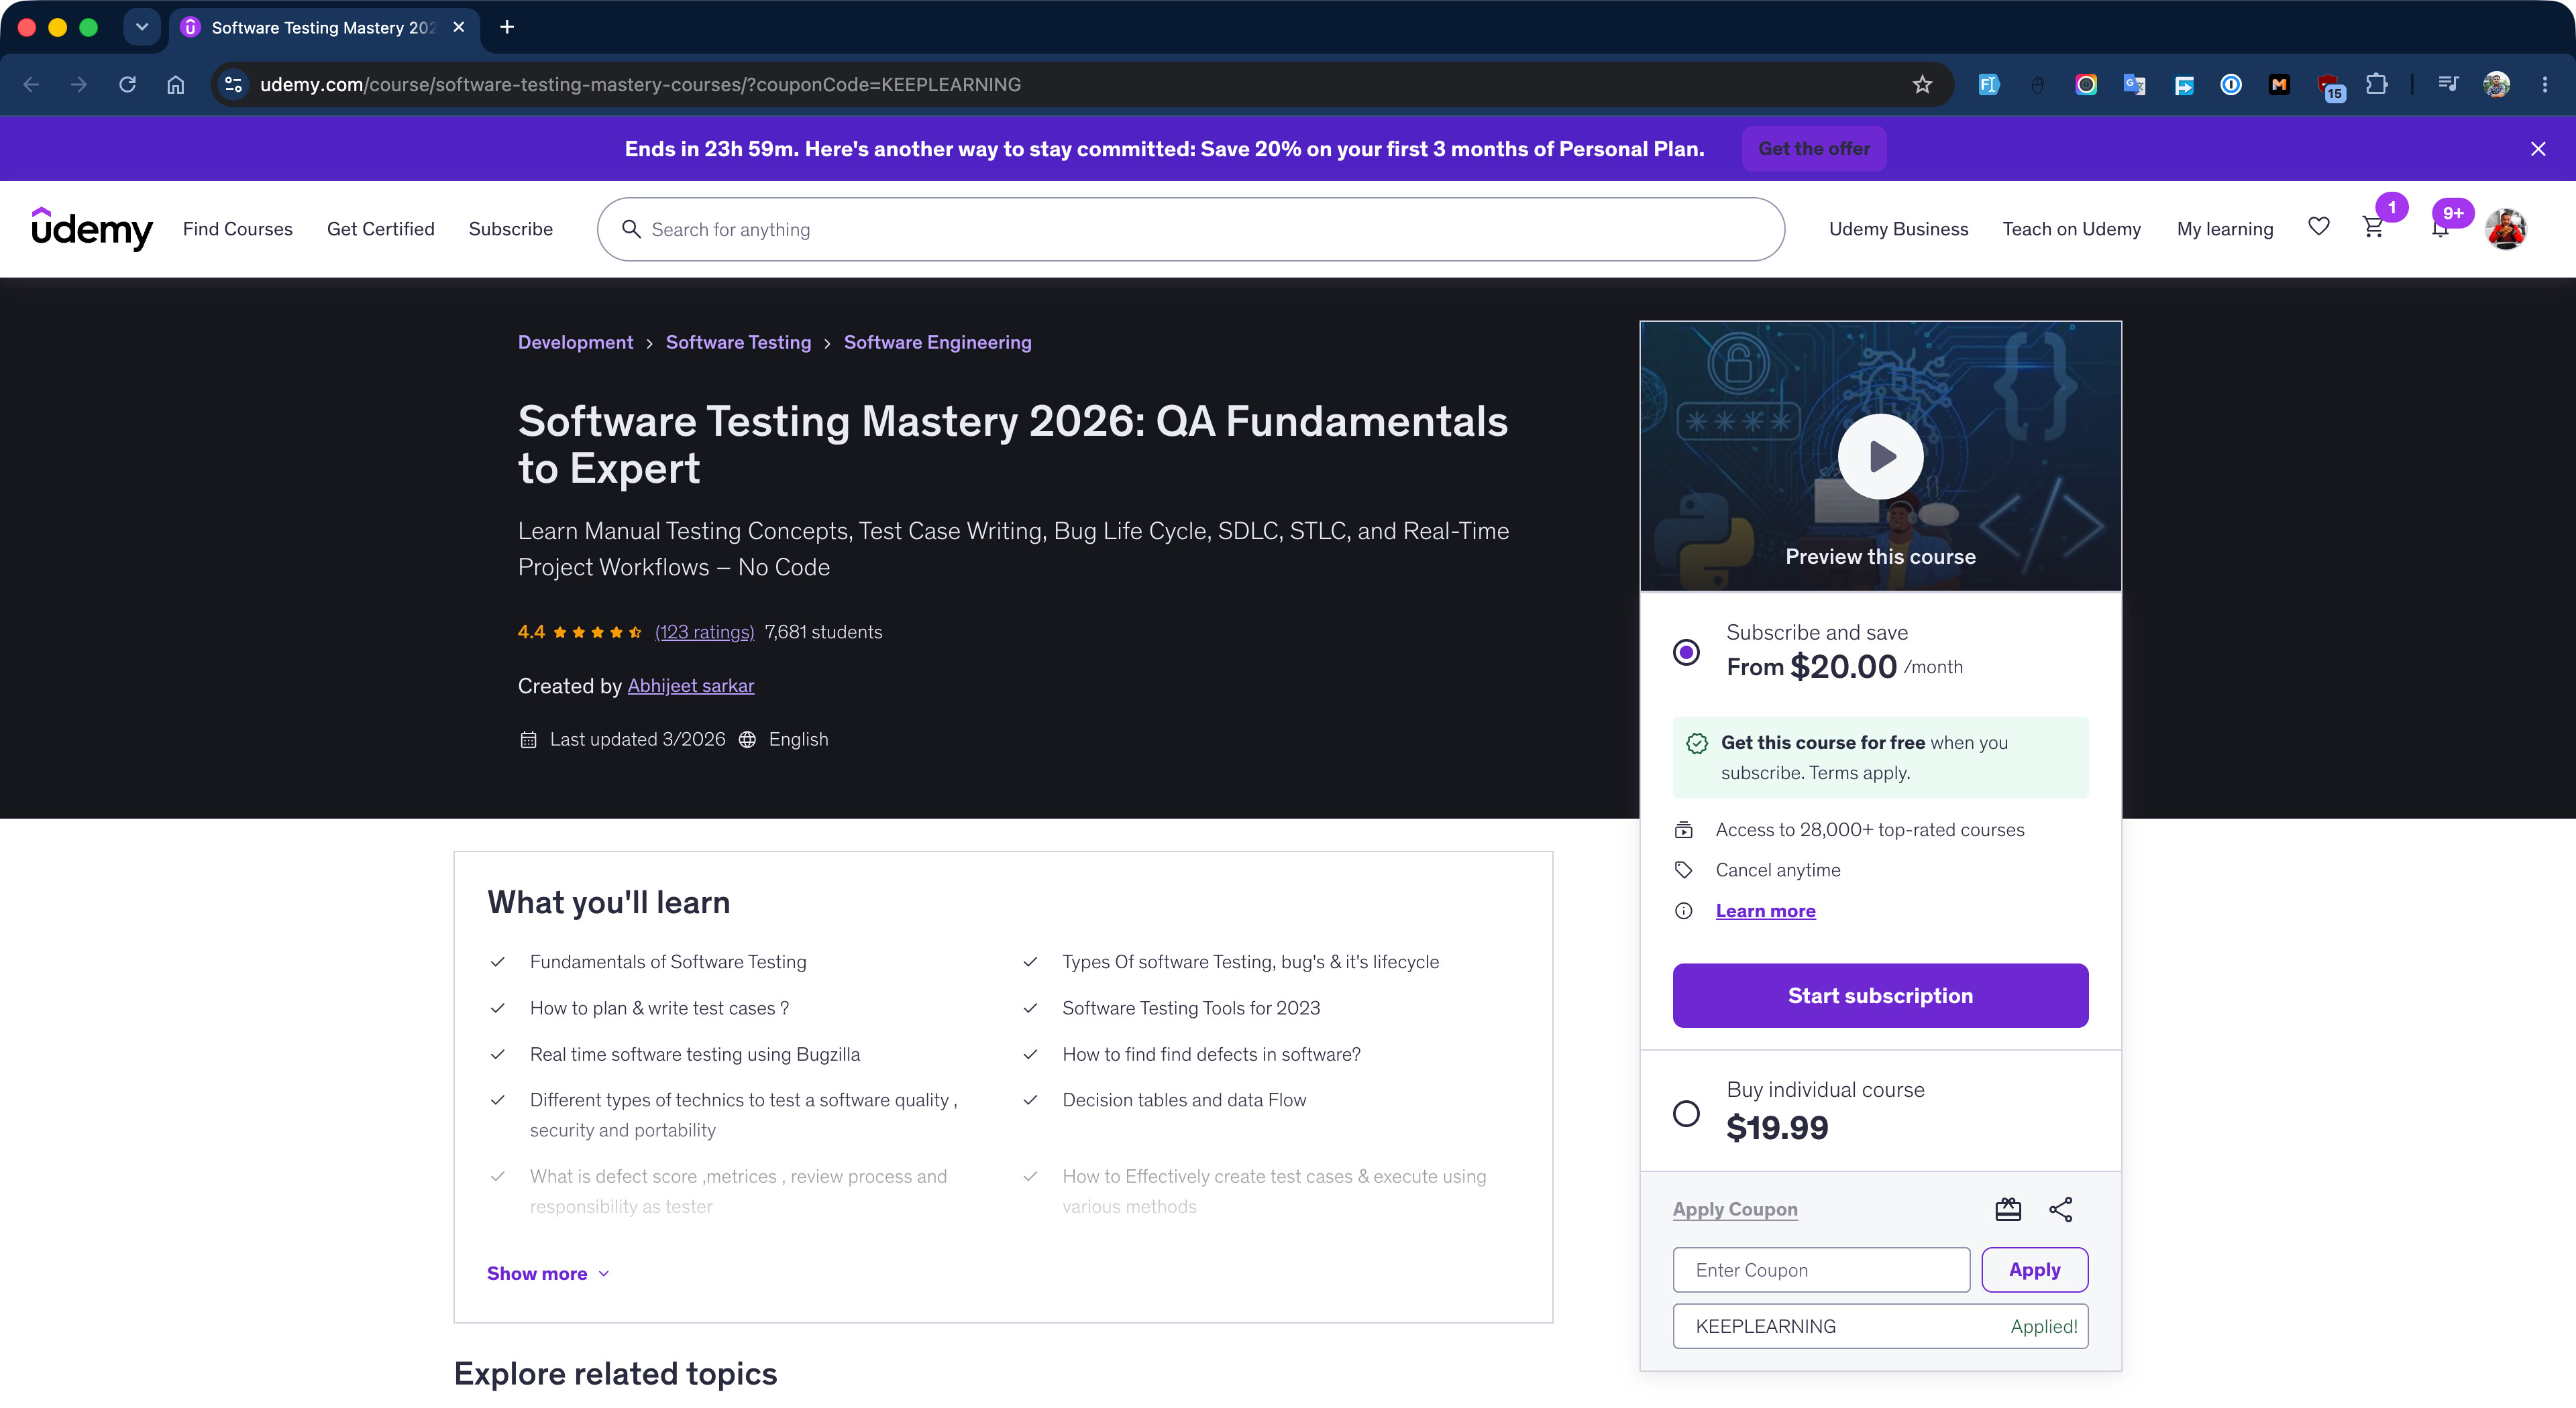Open Development breadcrumb link

[x=575, y=342]
